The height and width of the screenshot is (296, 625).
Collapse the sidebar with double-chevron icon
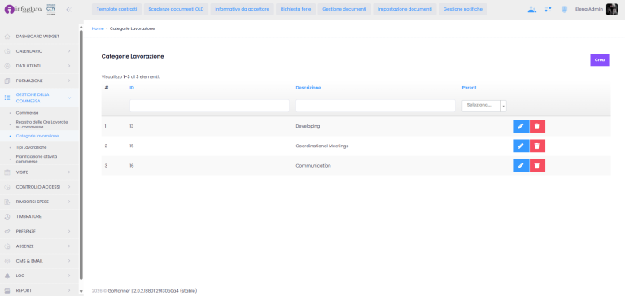[68, 9]
